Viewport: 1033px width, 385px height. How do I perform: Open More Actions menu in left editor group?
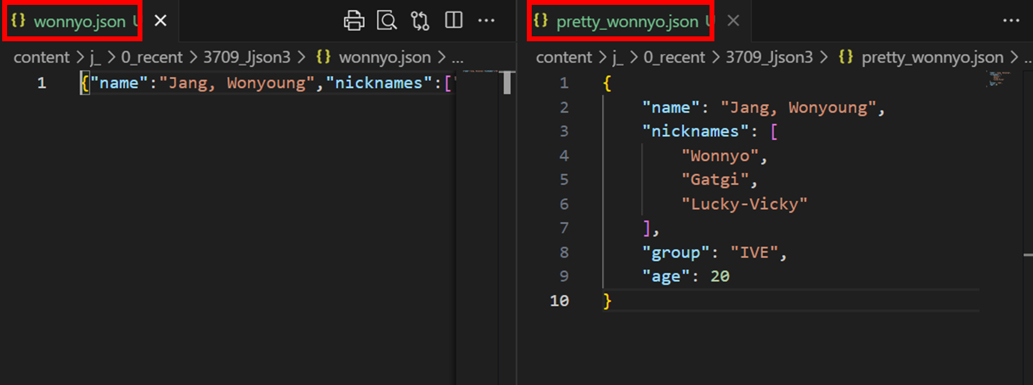[486, 21]
